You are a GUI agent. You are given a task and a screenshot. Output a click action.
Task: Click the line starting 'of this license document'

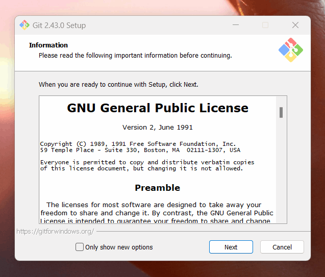(x=141, y=168)
